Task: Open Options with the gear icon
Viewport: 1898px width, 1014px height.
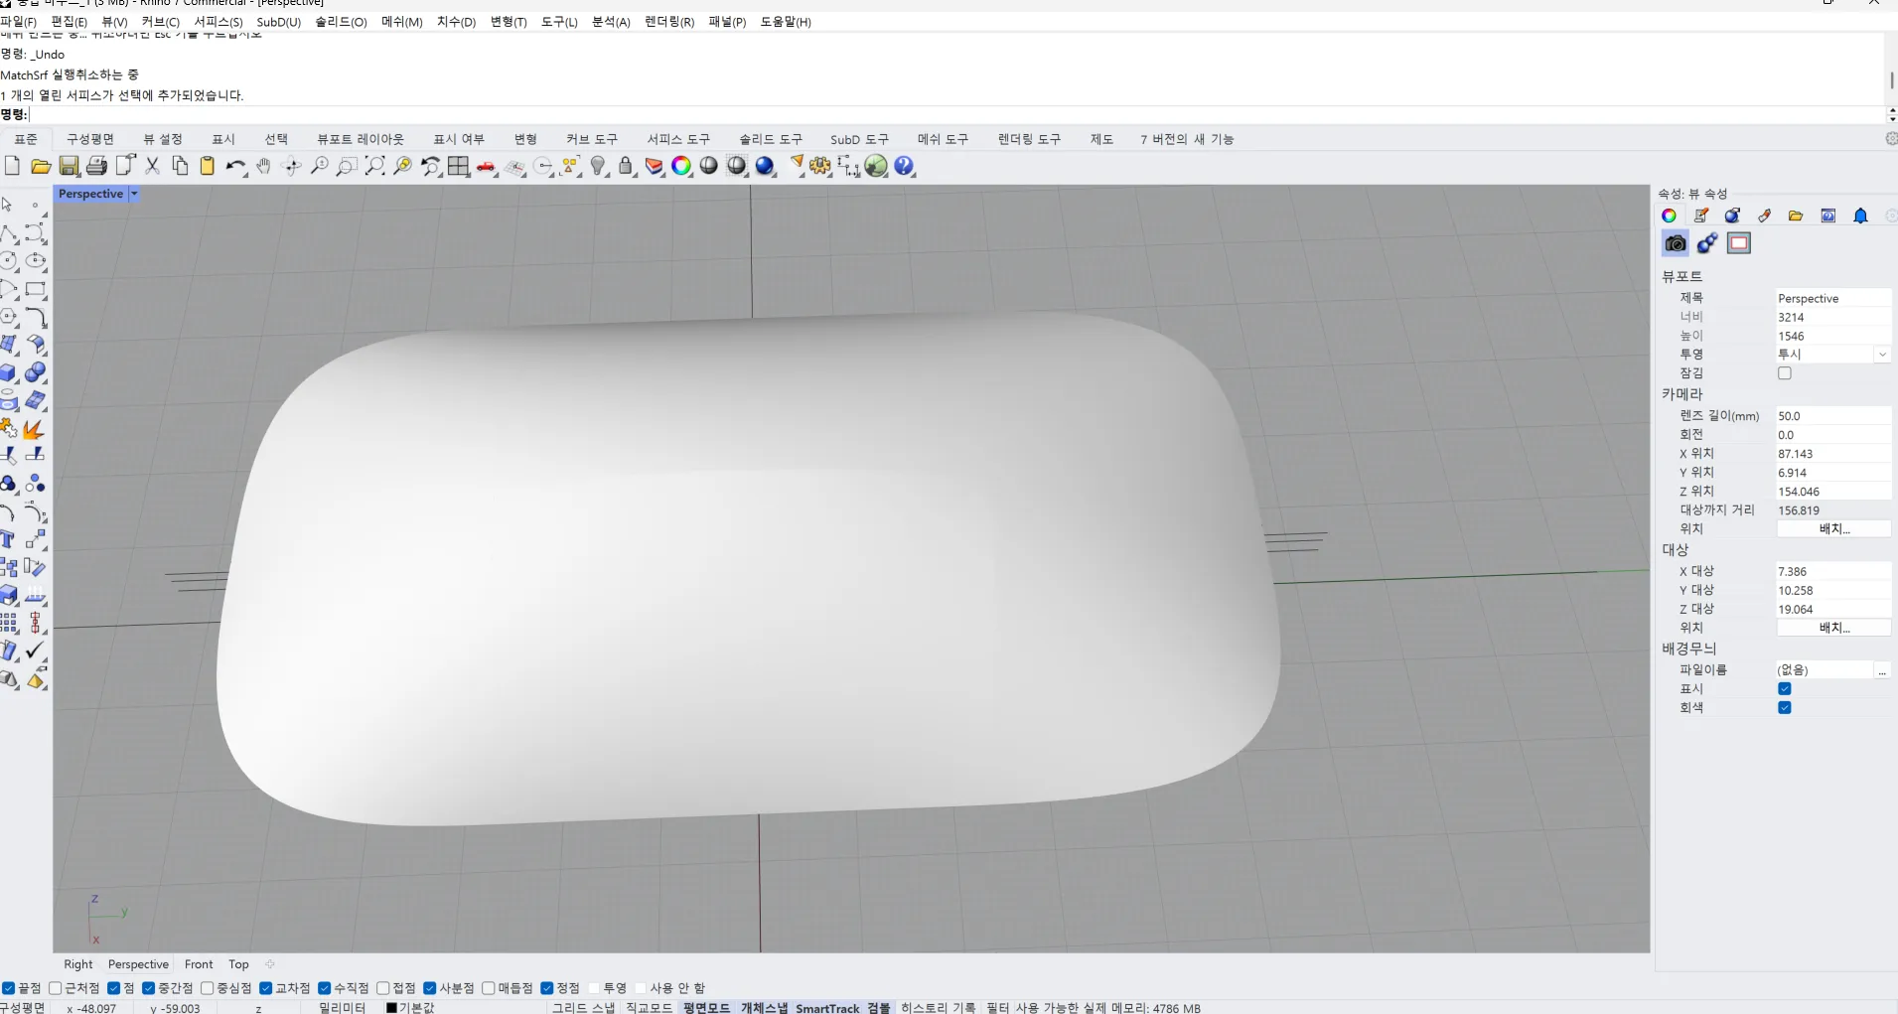Action: pos(820,166)
